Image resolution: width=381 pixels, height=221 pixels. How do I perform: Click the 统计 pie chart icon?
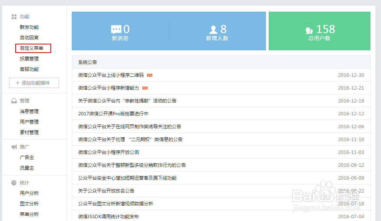pos(14,183)
